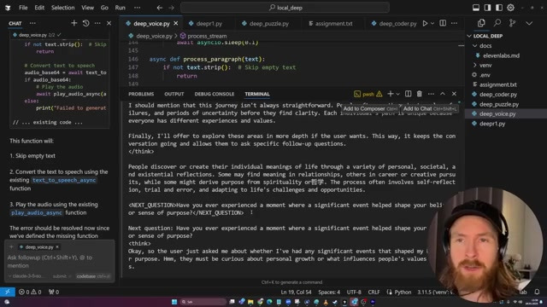The height and width of the screenshot is (307, 547).
Task: Open File menu
Action: tap(23, 8)
